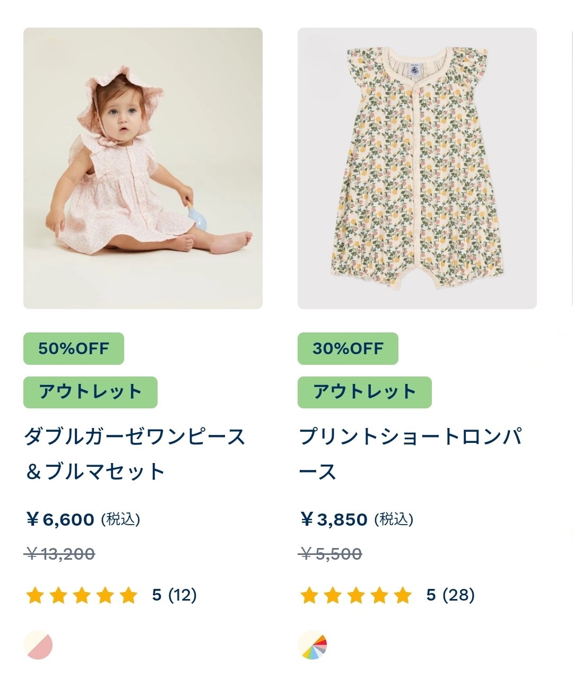Viewport: 573px width, 693px height.
Task: View the five-star rating for the gauze dress
Action: (x=82, y=595)
